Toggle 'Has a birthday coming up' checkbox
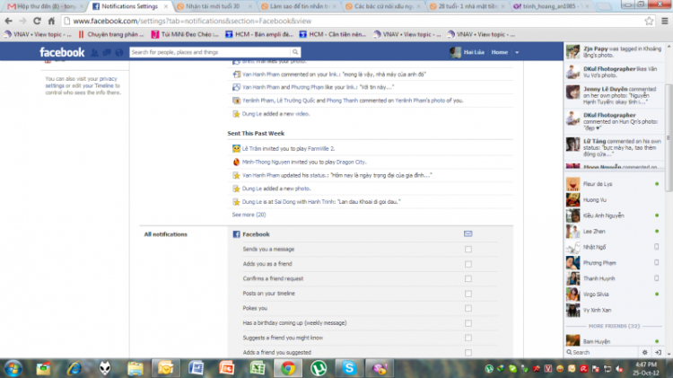Viewport: 673px width, 378px height. (468, 323)
